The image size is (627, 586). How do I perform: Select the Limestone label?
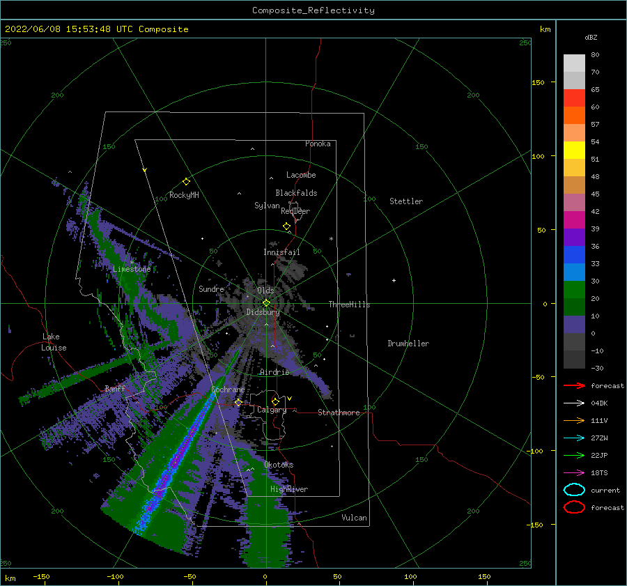tap(132, 269)
